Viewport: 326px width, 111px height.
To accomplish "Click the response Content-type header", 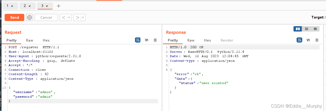I will (x=202, y=61).
